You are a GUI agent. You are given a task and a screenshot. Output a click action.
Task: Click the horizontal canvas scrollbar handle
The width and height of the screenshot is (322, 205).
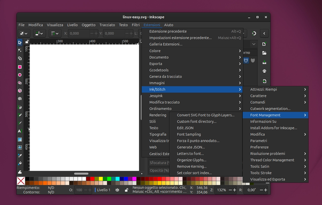pyautogui.click(x=81, y=173)
